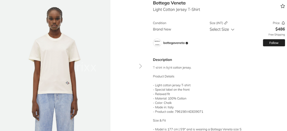Show next product image with arrow

coord(140,66)
